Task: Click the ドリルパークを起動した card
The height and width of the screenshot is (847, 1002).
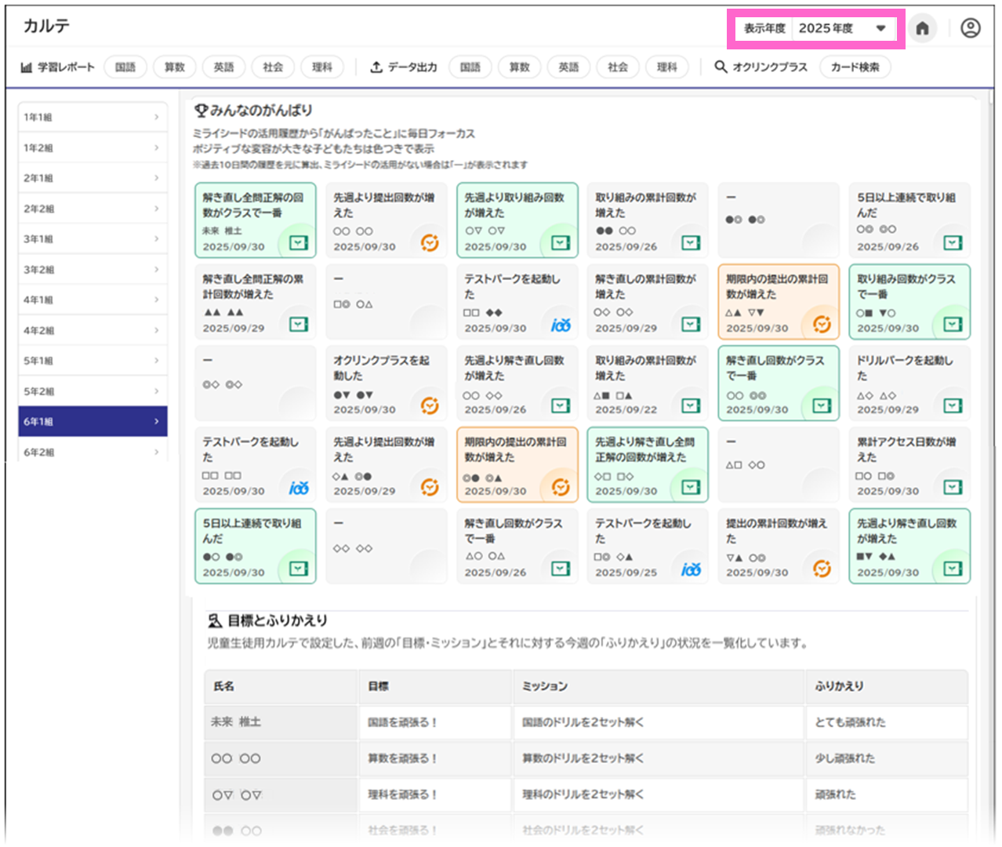Action: click(909, 384)
